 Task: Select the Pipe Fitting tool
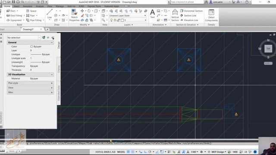(x=34, y=20)
